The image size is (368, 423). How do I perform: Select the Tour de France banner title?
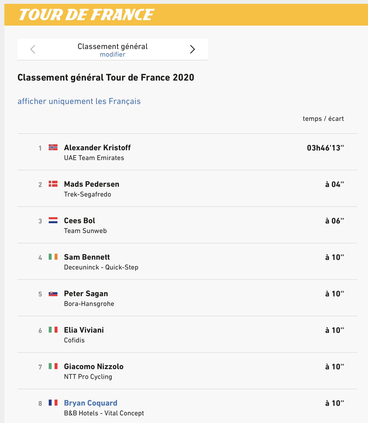tap(86, 15)
